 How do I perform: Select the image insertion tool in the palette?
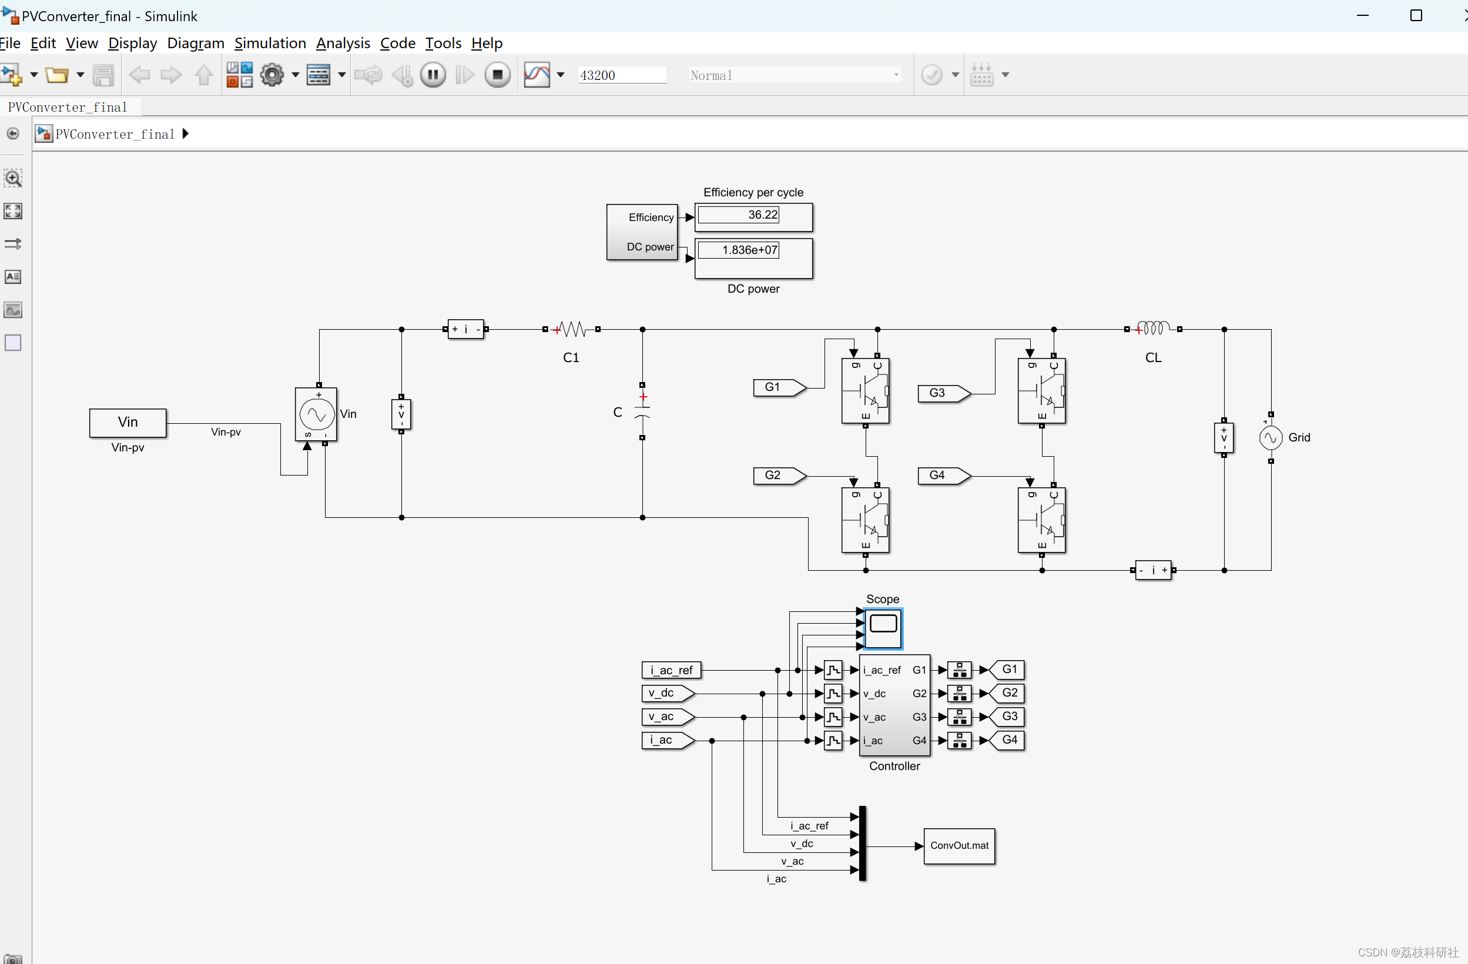coord(12,310)
